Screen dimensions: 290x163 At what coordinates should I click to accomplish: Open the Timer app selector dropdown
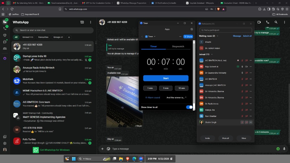tap(150, 37)
